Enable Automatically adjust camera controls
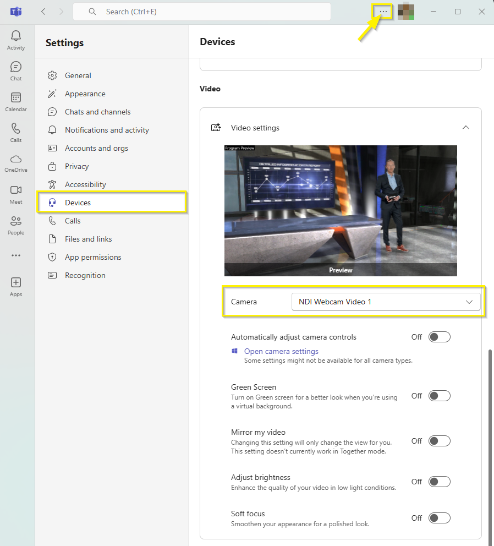The height and width of the screenshot is (546, 494). pyautogui.click(x=440, y=337)
